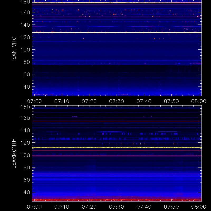The image size is (211, 211).
Task: Click the bright white band in San Vito spectrogram
Action: click(x=117, y=32)
